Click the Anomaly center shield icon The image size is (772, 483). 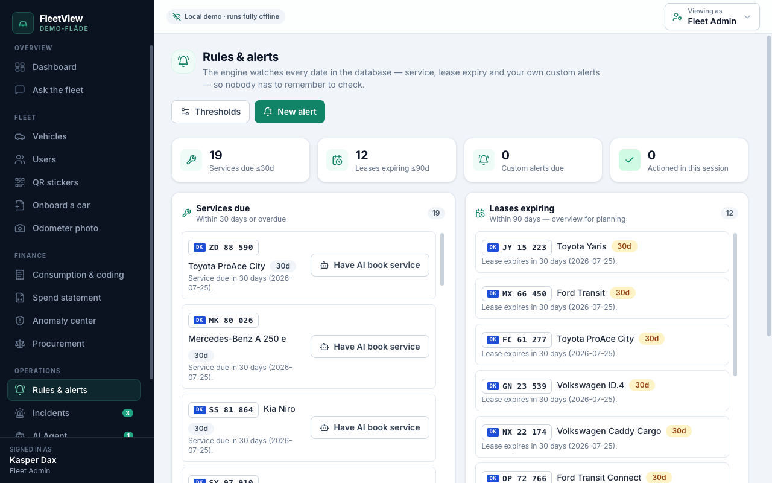[21, 321]
